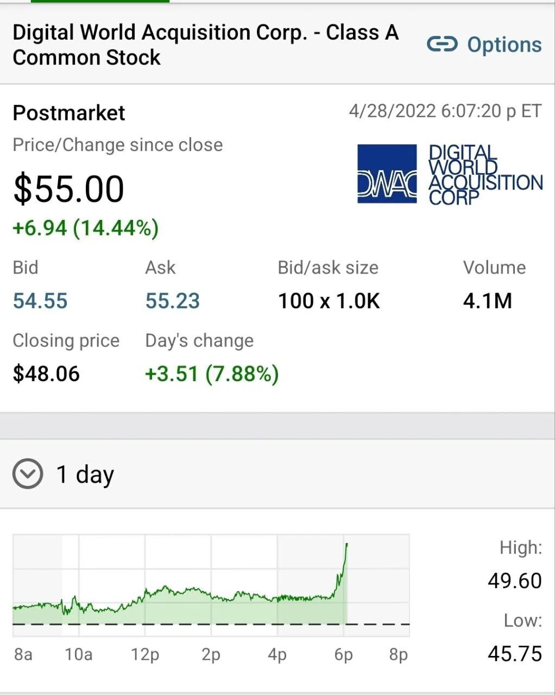Click the High 49.60 value

coord(515,580)
